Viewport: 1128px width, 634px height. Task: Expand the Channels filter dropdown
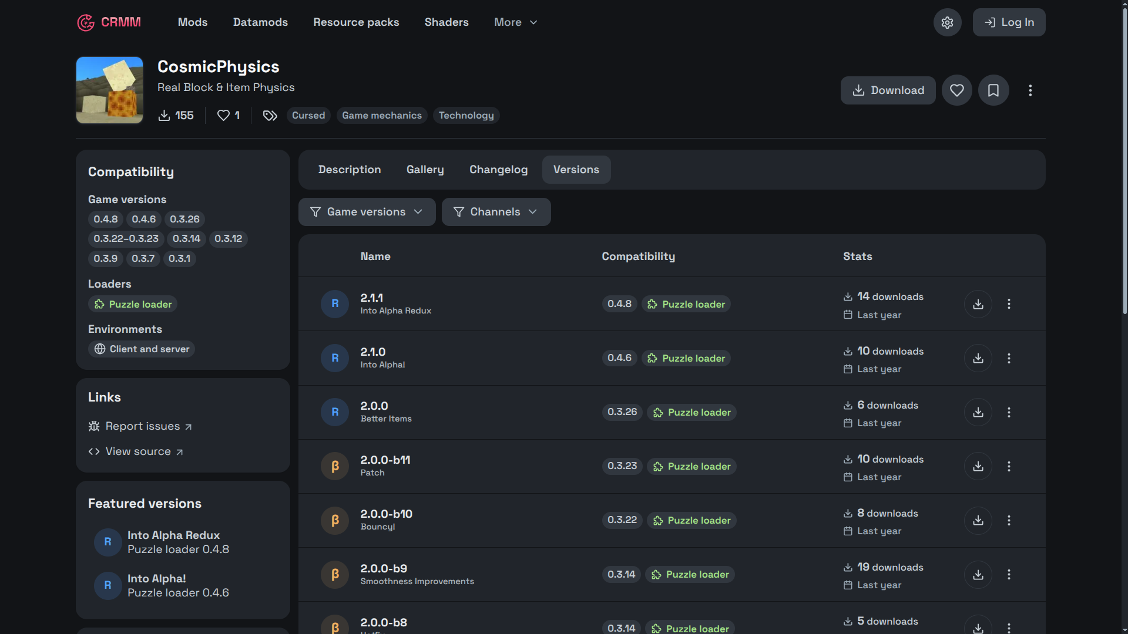click(496, 212)
